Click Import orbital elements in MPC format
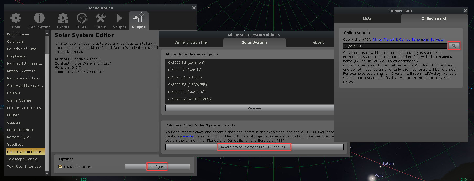 [x=254, y=147]
